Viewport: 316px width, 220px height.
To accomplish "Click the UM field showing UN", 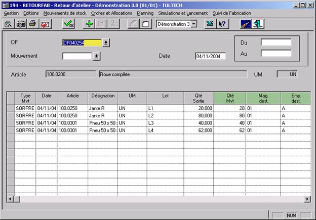I will click(287, 74).
